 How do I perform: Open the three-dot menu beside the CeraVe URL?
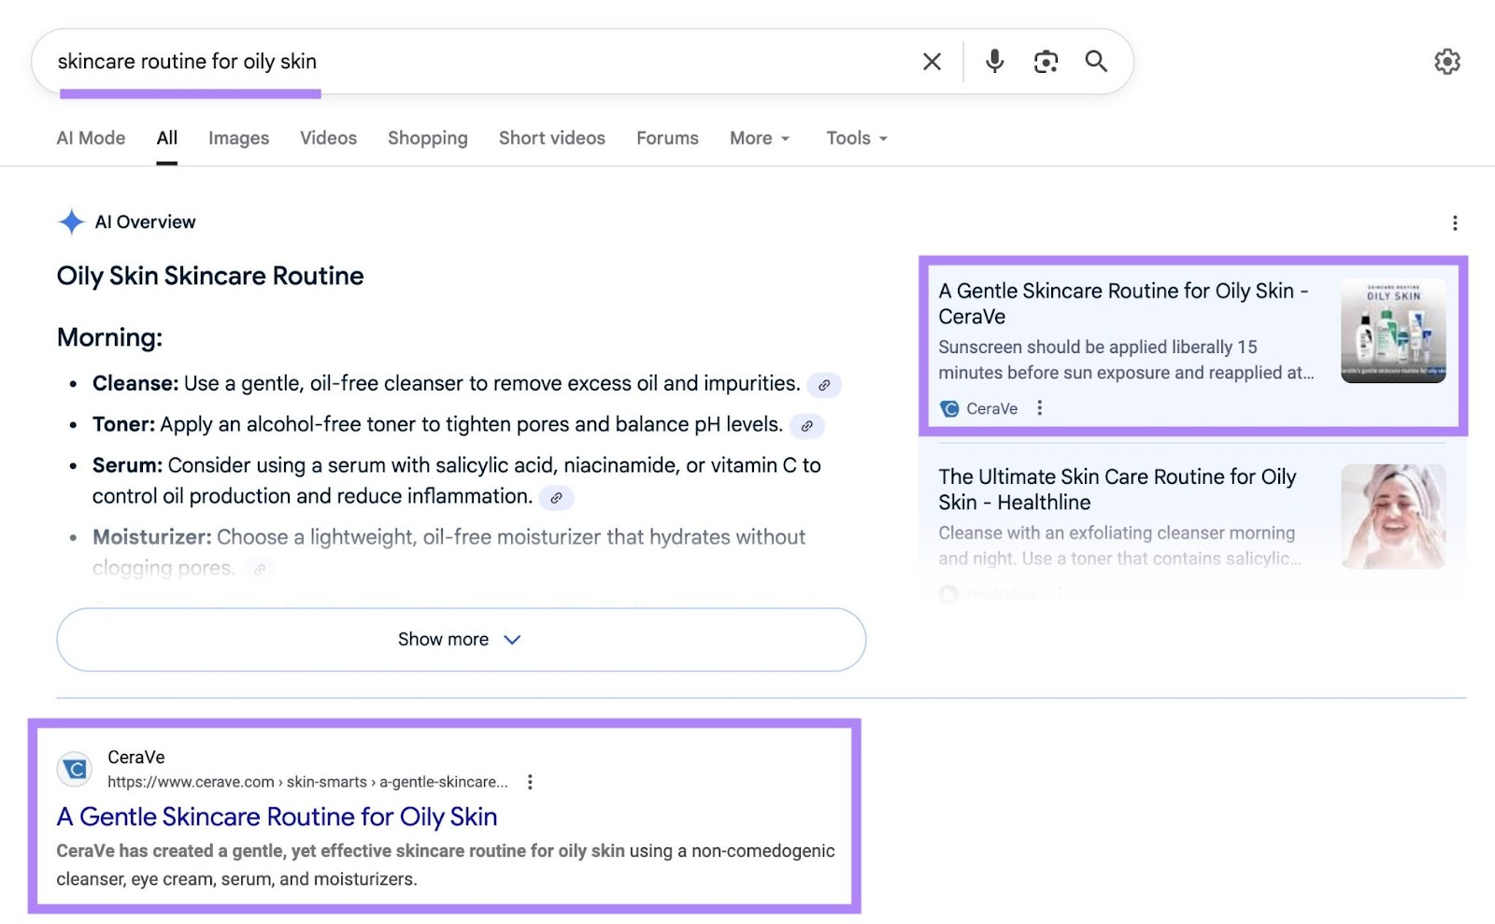(530, 781)
